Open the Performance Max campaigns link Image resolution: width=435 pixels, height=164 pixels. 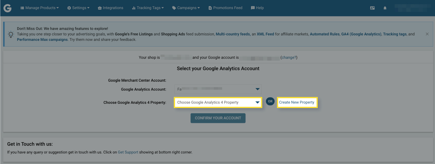click(x=42, y=40)
